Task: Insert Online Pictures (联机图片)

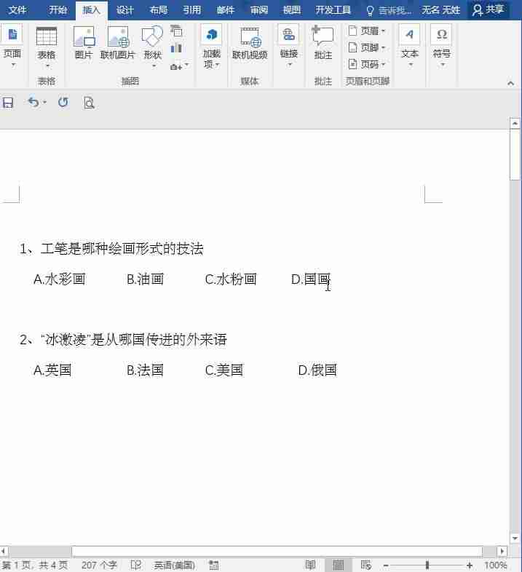Action: (x=117, y=43)
